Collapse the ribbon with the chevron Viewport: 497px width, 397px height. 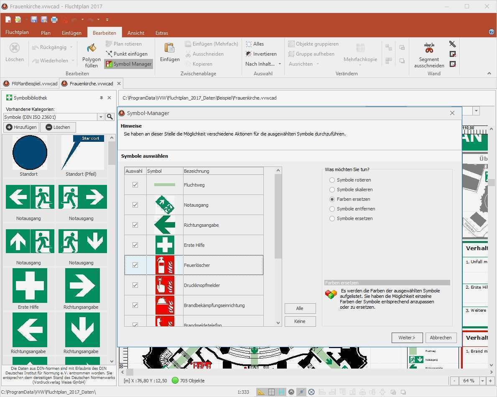click(489, 73)
